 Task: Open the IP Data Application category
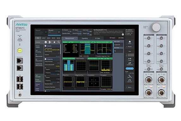39,80
